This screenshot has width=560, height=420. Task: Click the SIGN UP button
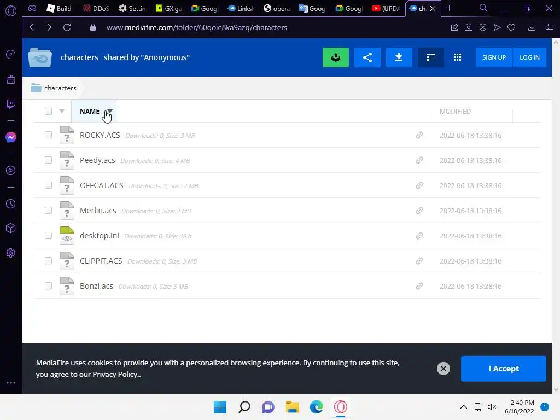point(494,57)
